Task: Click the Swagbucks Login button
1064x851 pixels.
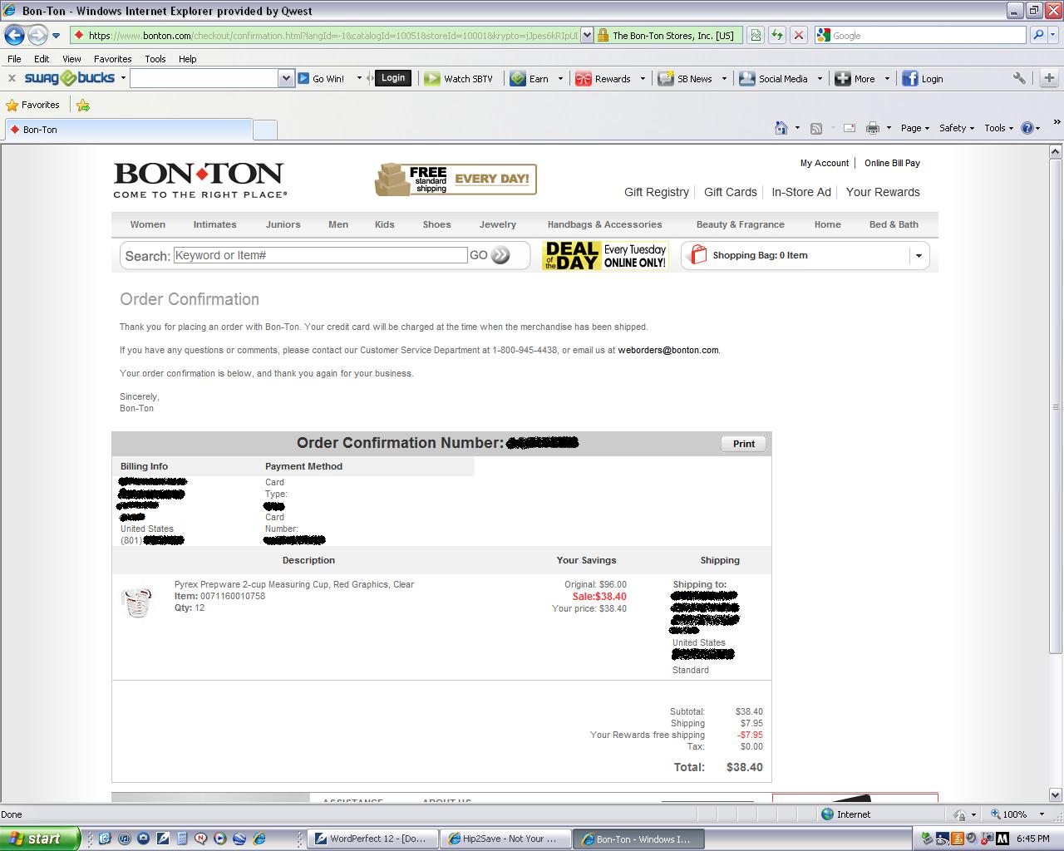Action: [393, 78]
